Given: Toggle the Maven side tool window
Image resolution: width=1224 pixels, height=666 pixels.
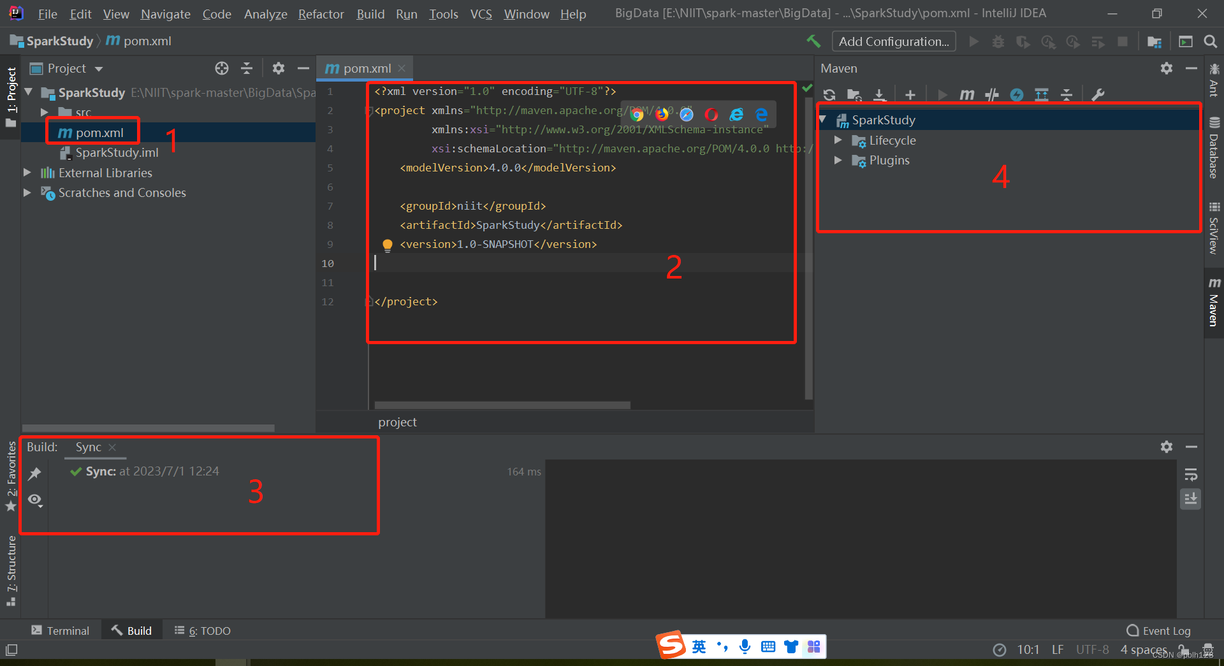Looking at the screenshot, I should point(1214,302).
